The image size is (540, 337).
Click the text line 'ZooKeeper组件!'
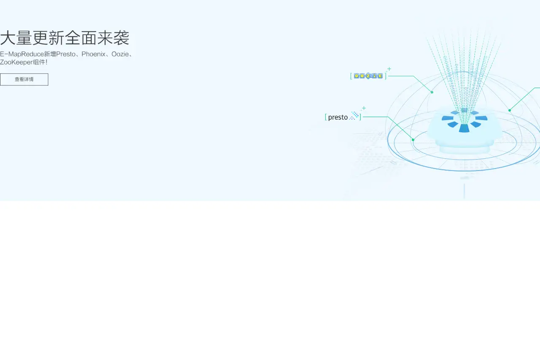pos(24,62)
